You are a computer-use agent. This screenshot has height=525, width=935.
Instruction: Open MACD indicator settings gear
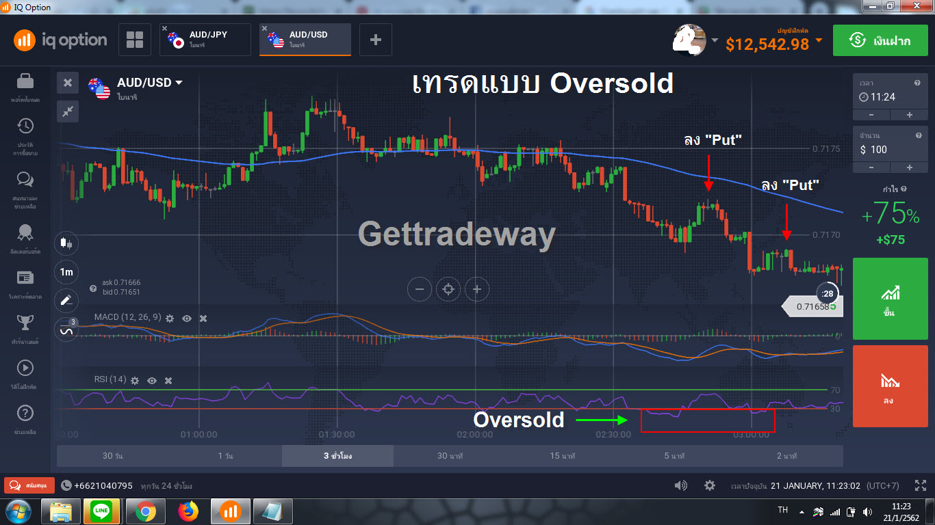[169, 318]
